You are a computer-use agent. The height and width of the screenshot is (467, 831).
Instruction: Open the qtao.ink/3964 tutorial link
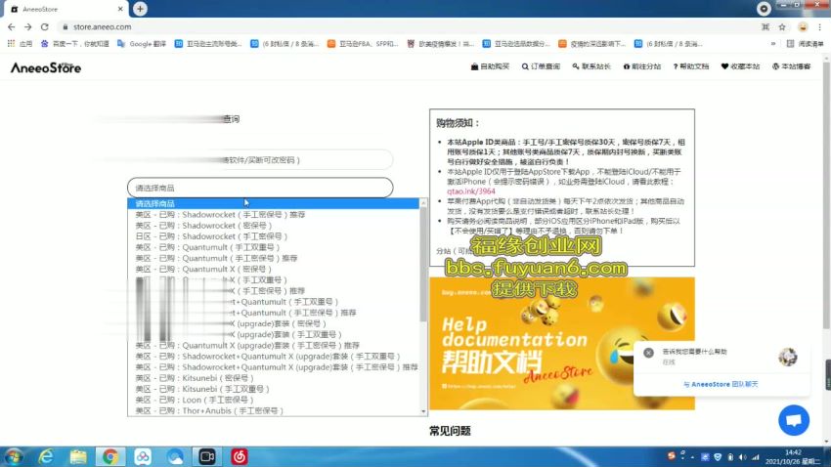[x=470, y=191]
